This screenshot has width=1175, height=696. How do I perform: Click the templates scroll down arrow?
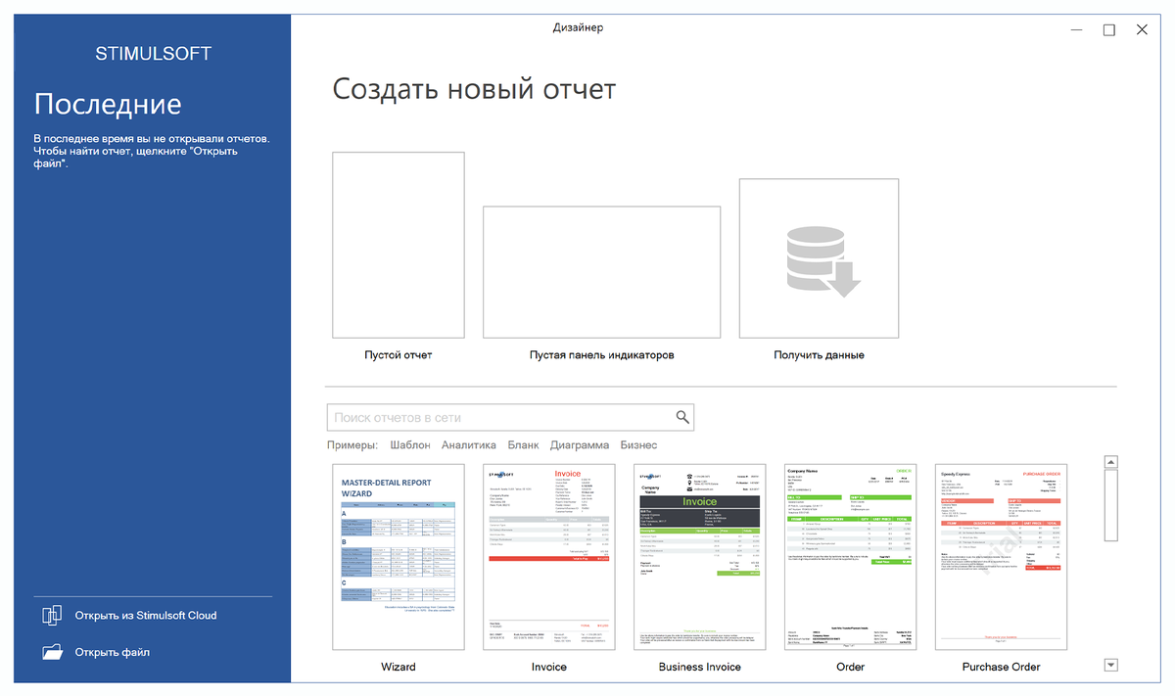coord(1110,666)
